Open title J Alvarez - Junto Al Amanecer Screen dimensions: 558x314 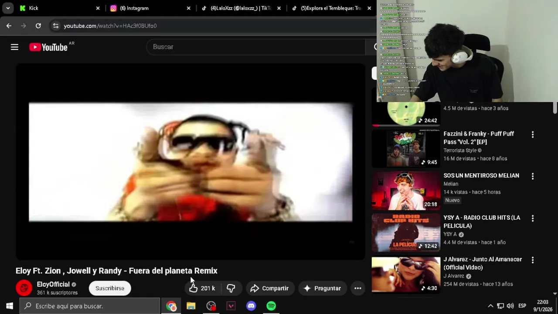coord(483,263)
